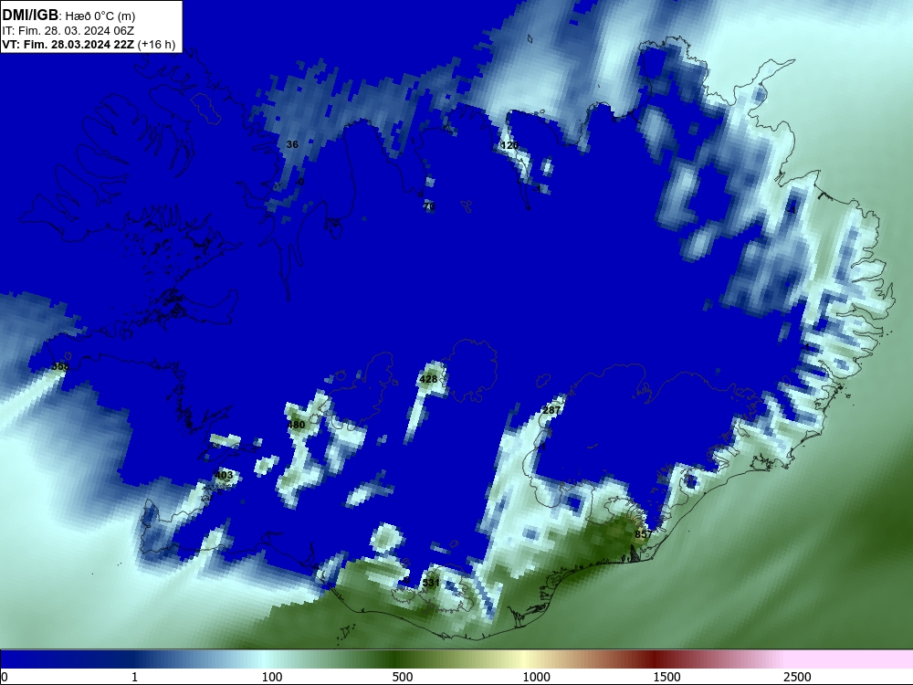913x685 pixels.
Task: Click the 857 value in the southeast
Action: (644, 534)
